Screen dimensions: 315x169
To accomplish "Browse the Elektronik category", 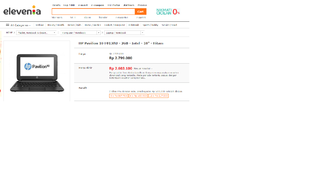I will [x=134, y=25].
